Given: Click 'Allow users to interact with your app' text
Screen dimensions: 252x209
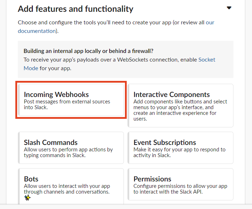Looking at the screenshot, I should click(67, 189).
